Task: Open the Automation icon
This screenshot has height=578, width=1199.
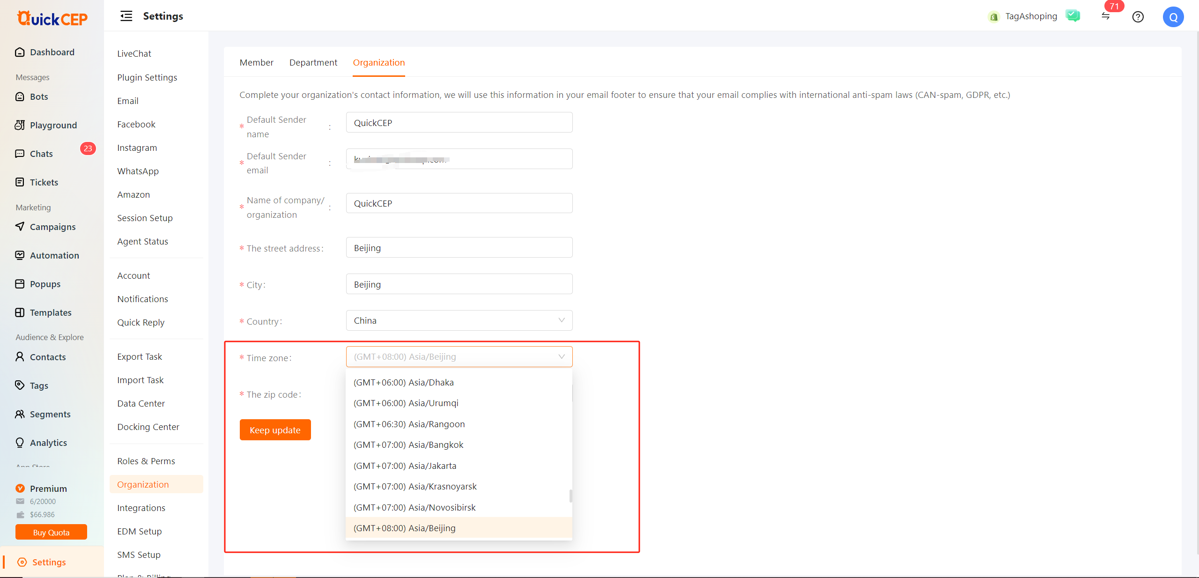Action: pyautogui.click(x=20, y=255)
